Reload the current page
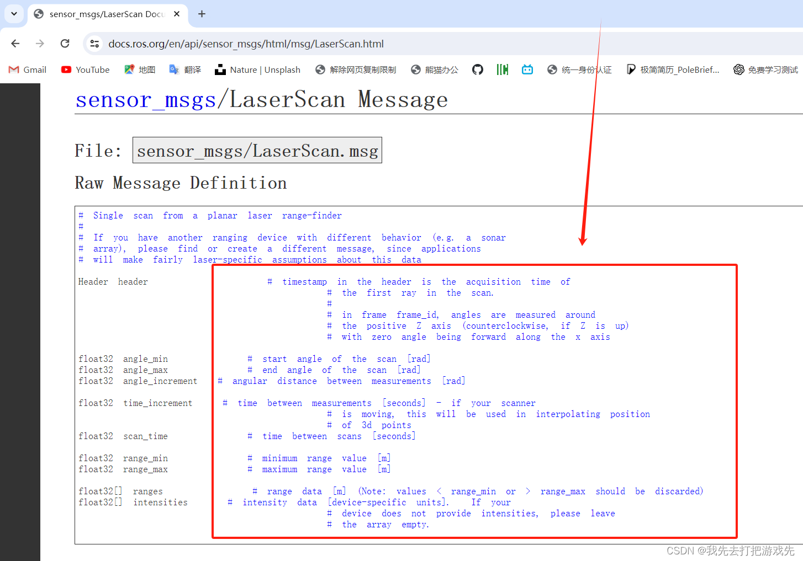The width and height of the screenshot is (803, 561). click(x=65, y=44)
